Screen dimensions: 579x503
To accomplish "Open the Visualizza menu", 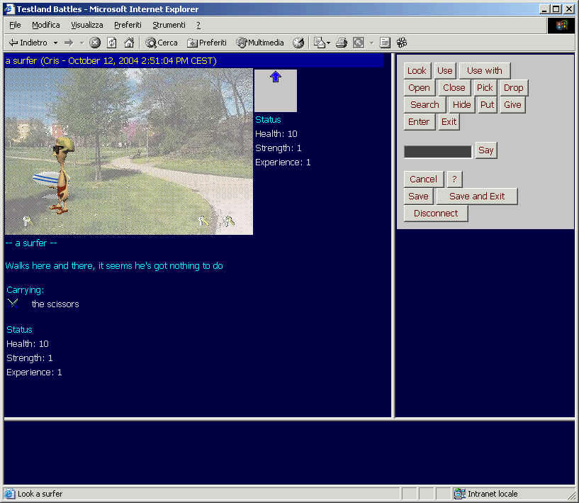I will click(x=86, y=25).
